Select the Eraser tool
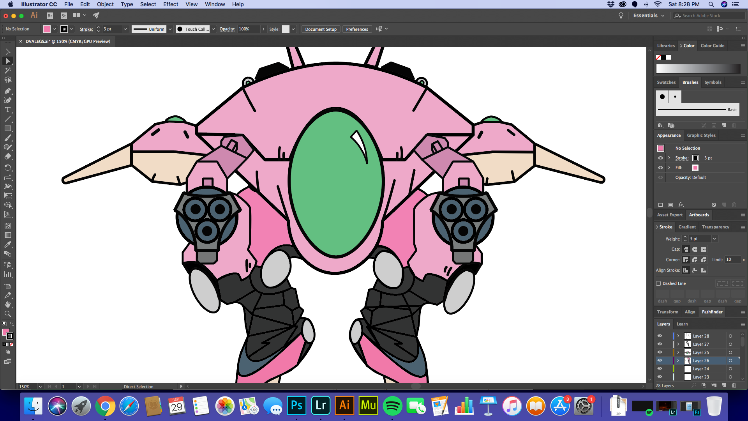Image resolution: width=748 pixels, height=421 pixels. click(7, 156)
